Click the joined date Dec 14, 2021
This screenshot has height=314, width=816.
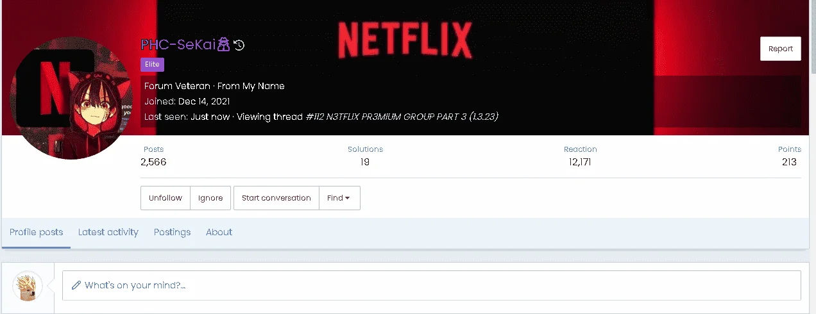pyautogui.click(x=204, y=101)
